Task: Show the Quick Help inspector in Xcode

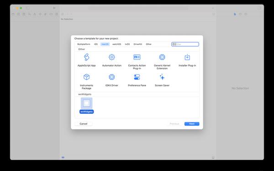Action: click(x=246, y=14)
